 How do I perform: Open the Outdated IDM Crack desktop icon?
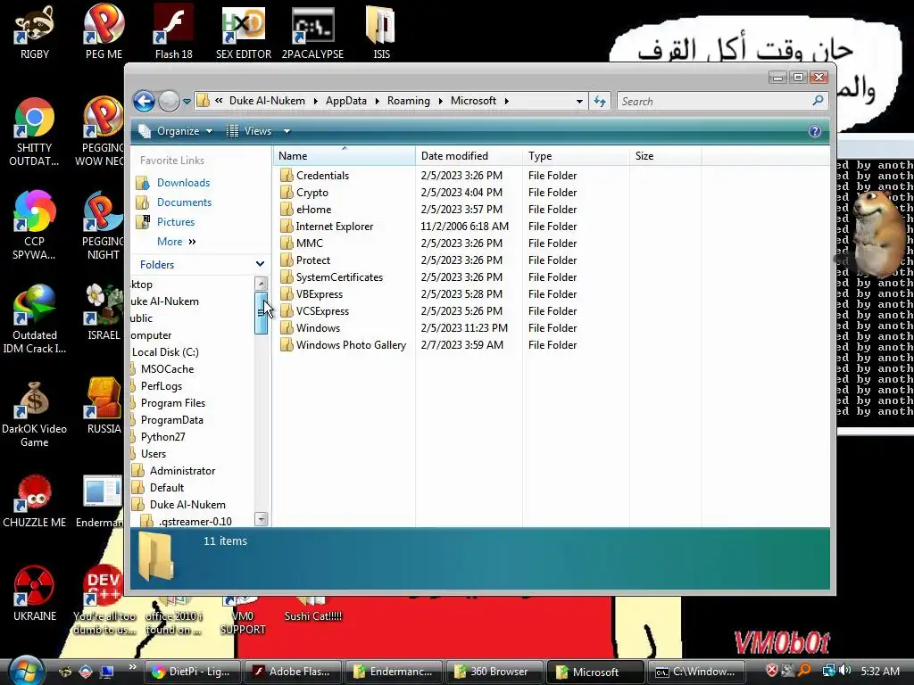click(x=35, y=319)
